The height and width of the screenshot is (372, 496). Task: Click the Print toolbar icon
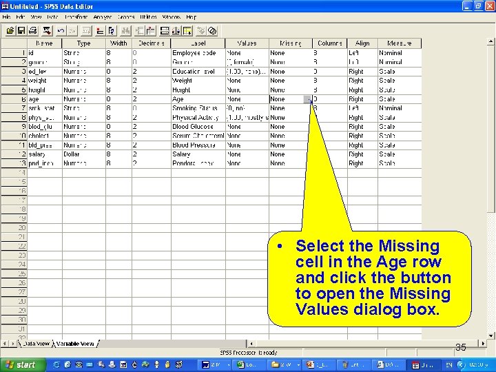point(33,31)
